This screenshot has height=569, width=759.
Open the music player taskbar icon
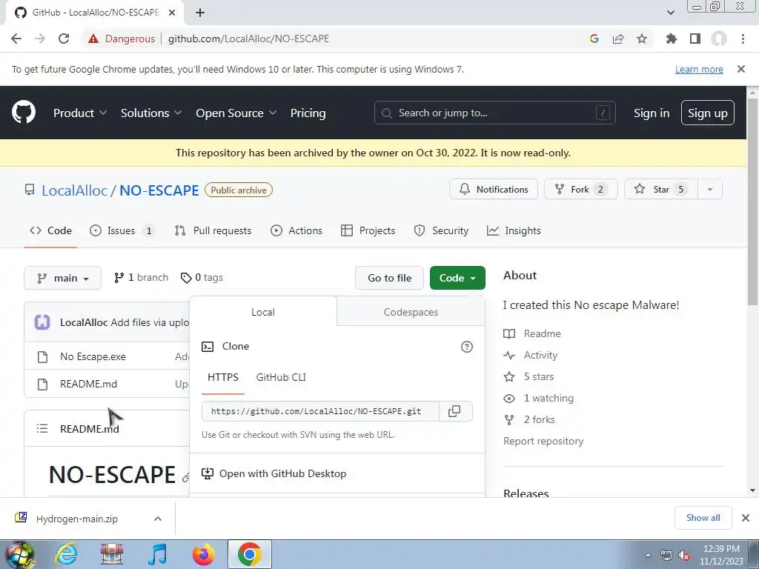(x=157, y=554)
